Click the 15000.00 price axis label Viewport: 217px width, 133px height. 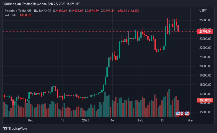(205, 112)
